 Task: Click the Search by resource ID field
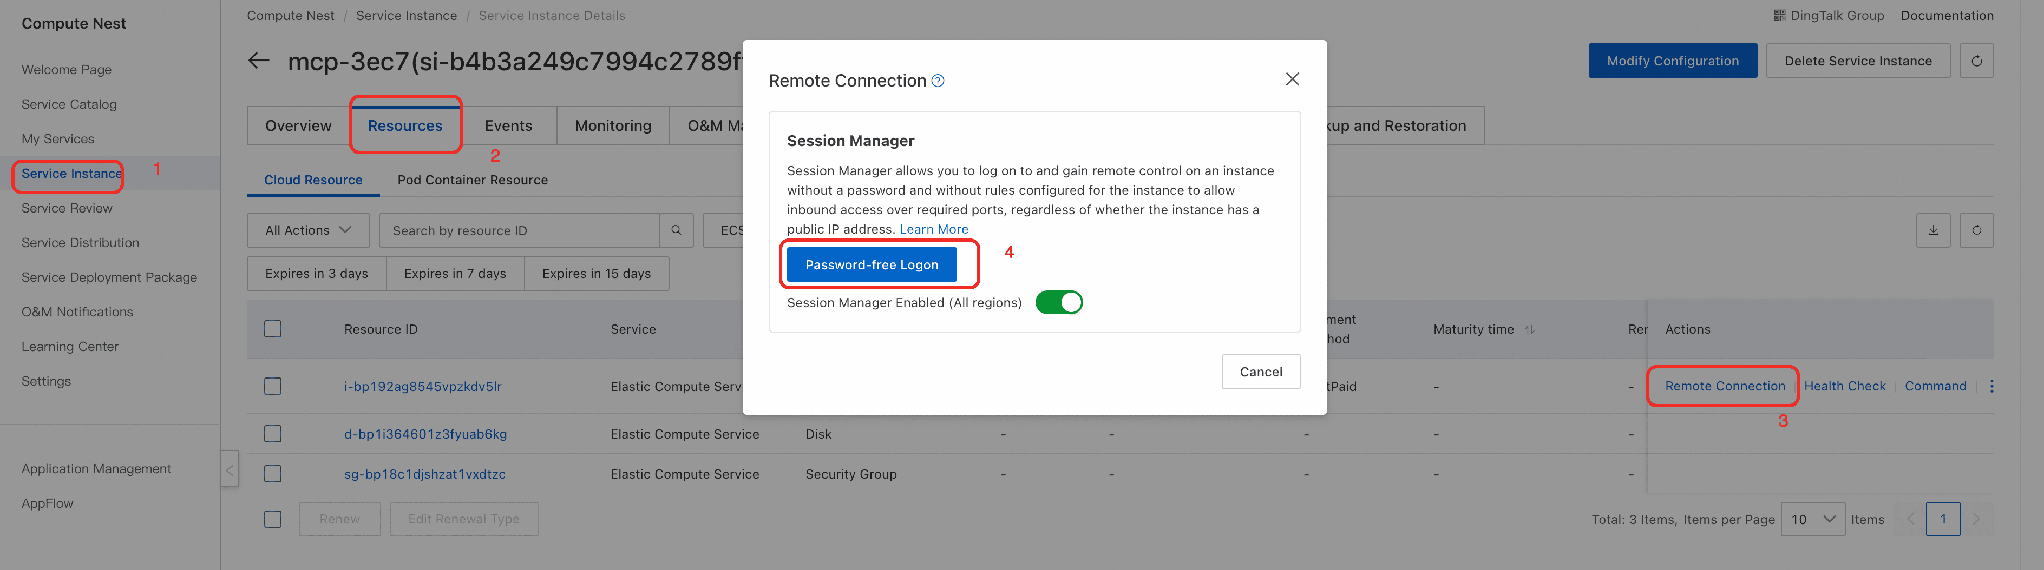(x=520, y=230)
